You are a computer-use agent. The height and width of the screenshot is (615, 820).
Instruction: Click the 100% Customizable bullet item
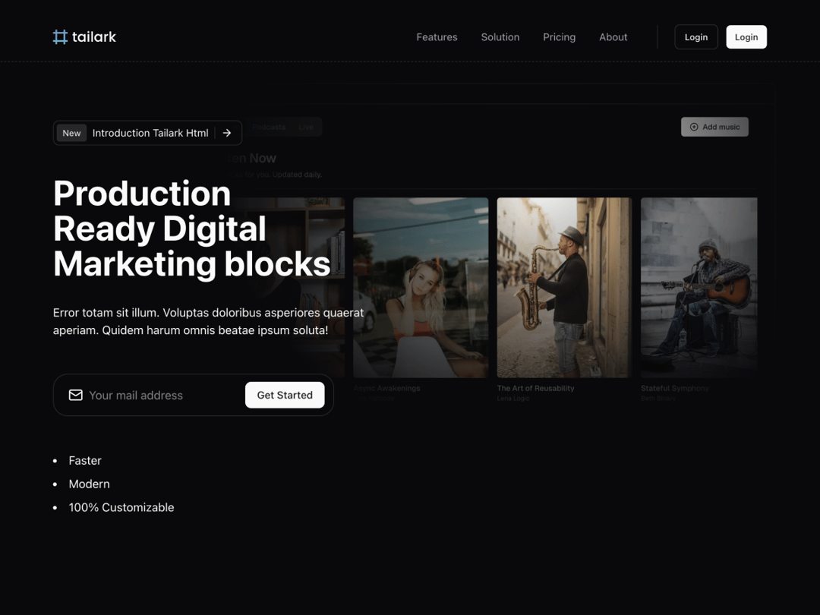coord(121,507)
